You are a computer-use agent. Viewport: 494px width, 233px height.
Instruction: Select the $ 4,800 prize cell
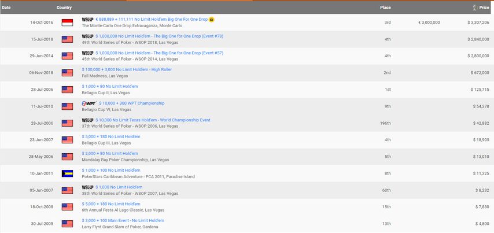coord(482,224)
